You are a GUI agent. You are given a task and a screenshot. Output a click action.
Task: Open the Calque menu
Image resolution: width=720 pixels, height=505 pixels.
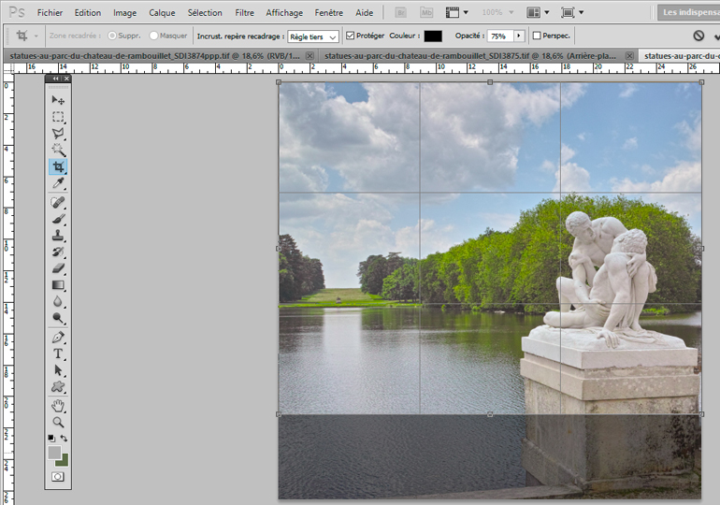162,13
